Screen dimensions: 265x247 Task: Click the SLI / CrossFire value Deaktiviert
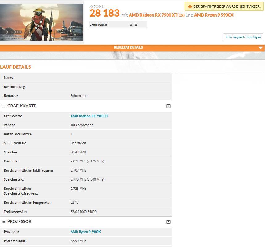(x=78, y=143)
